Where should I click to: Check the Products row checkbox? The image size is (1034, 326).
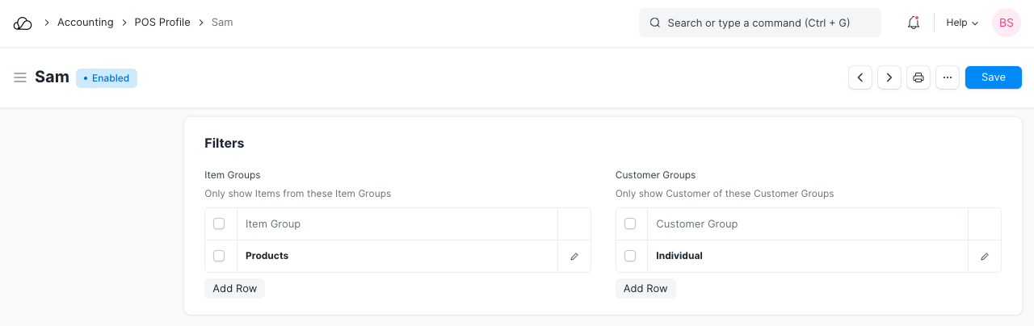coord(219,256)
